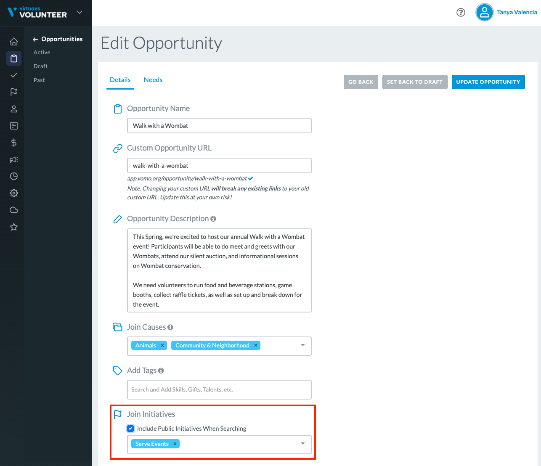
Task: Open the pie chart reports icon
Action: 14,176
